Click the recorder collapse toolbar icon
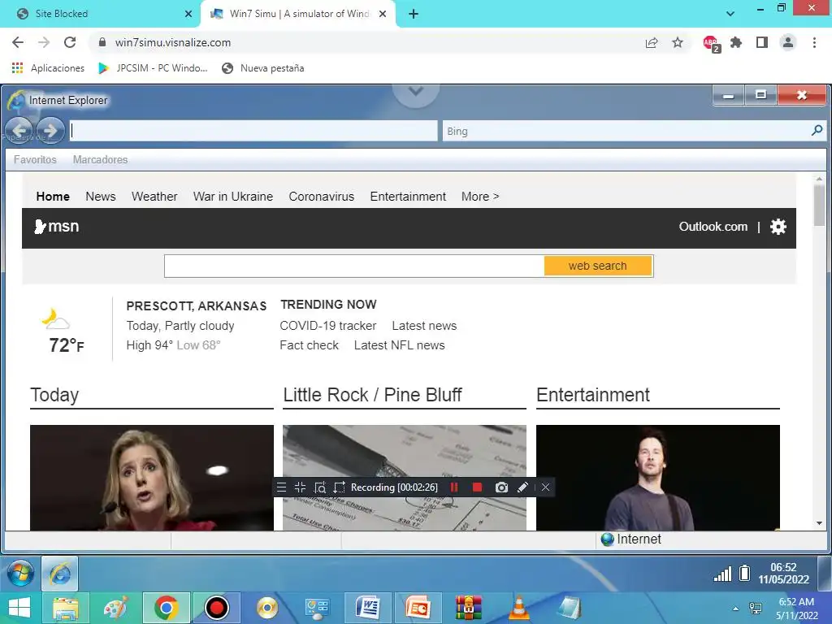 tap(301, 487)
